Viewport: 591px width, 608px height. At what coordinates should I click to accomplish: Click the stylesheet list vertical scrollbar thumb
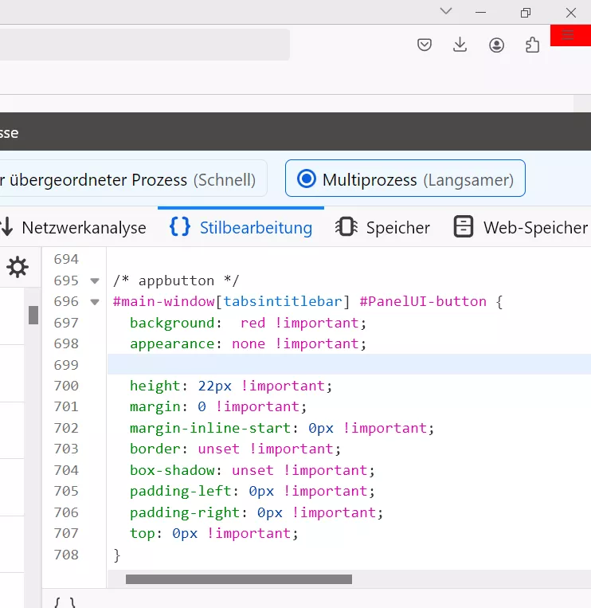[x=33, y=315]
